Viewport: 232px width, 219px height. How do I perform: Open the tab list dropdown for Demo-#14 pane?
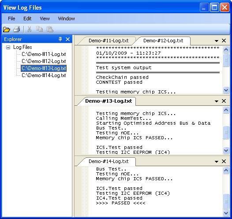coord(217,162)
